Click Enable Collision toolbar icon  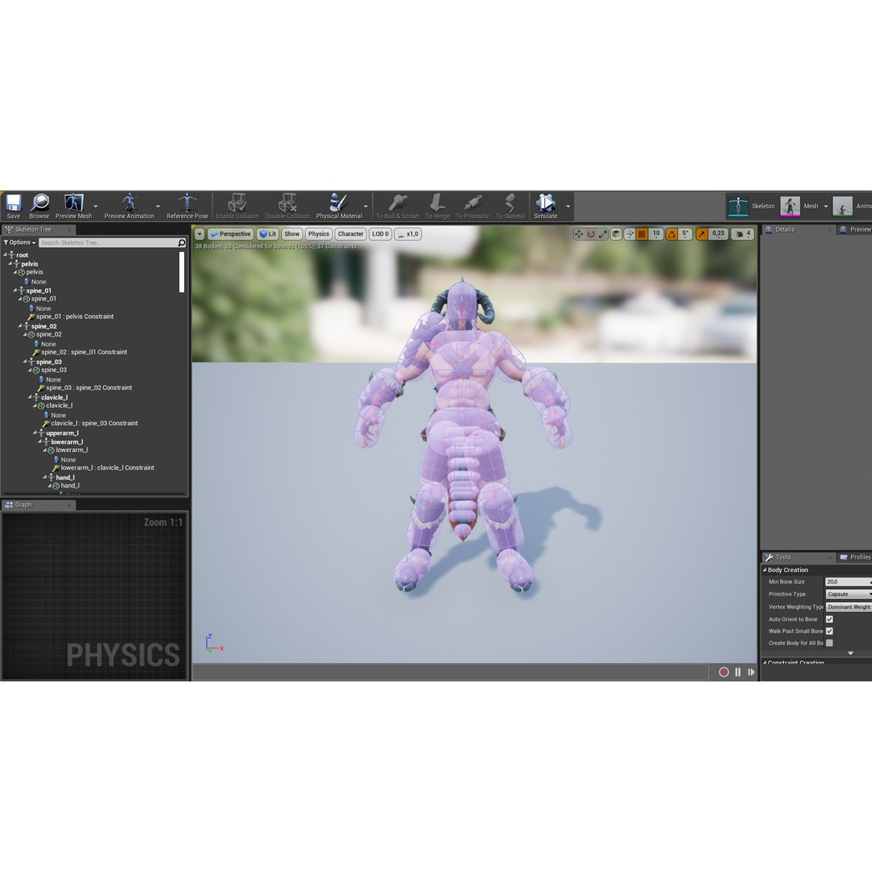tap(237, 207)
